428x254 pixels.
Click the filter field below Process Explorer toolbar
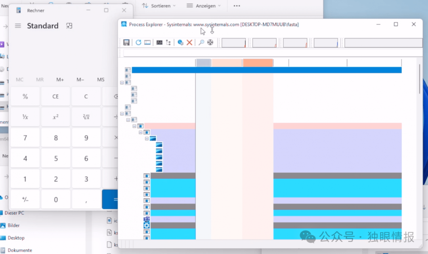pyautogui.click(x=272, y=53)
